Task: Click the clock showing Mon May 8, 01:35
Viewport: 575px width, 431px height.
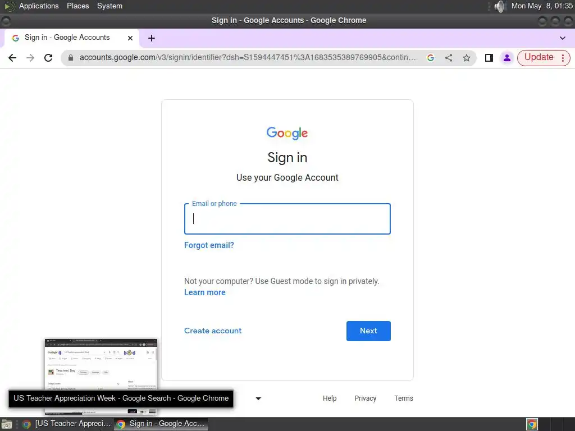Action: [x=542, y=6]
